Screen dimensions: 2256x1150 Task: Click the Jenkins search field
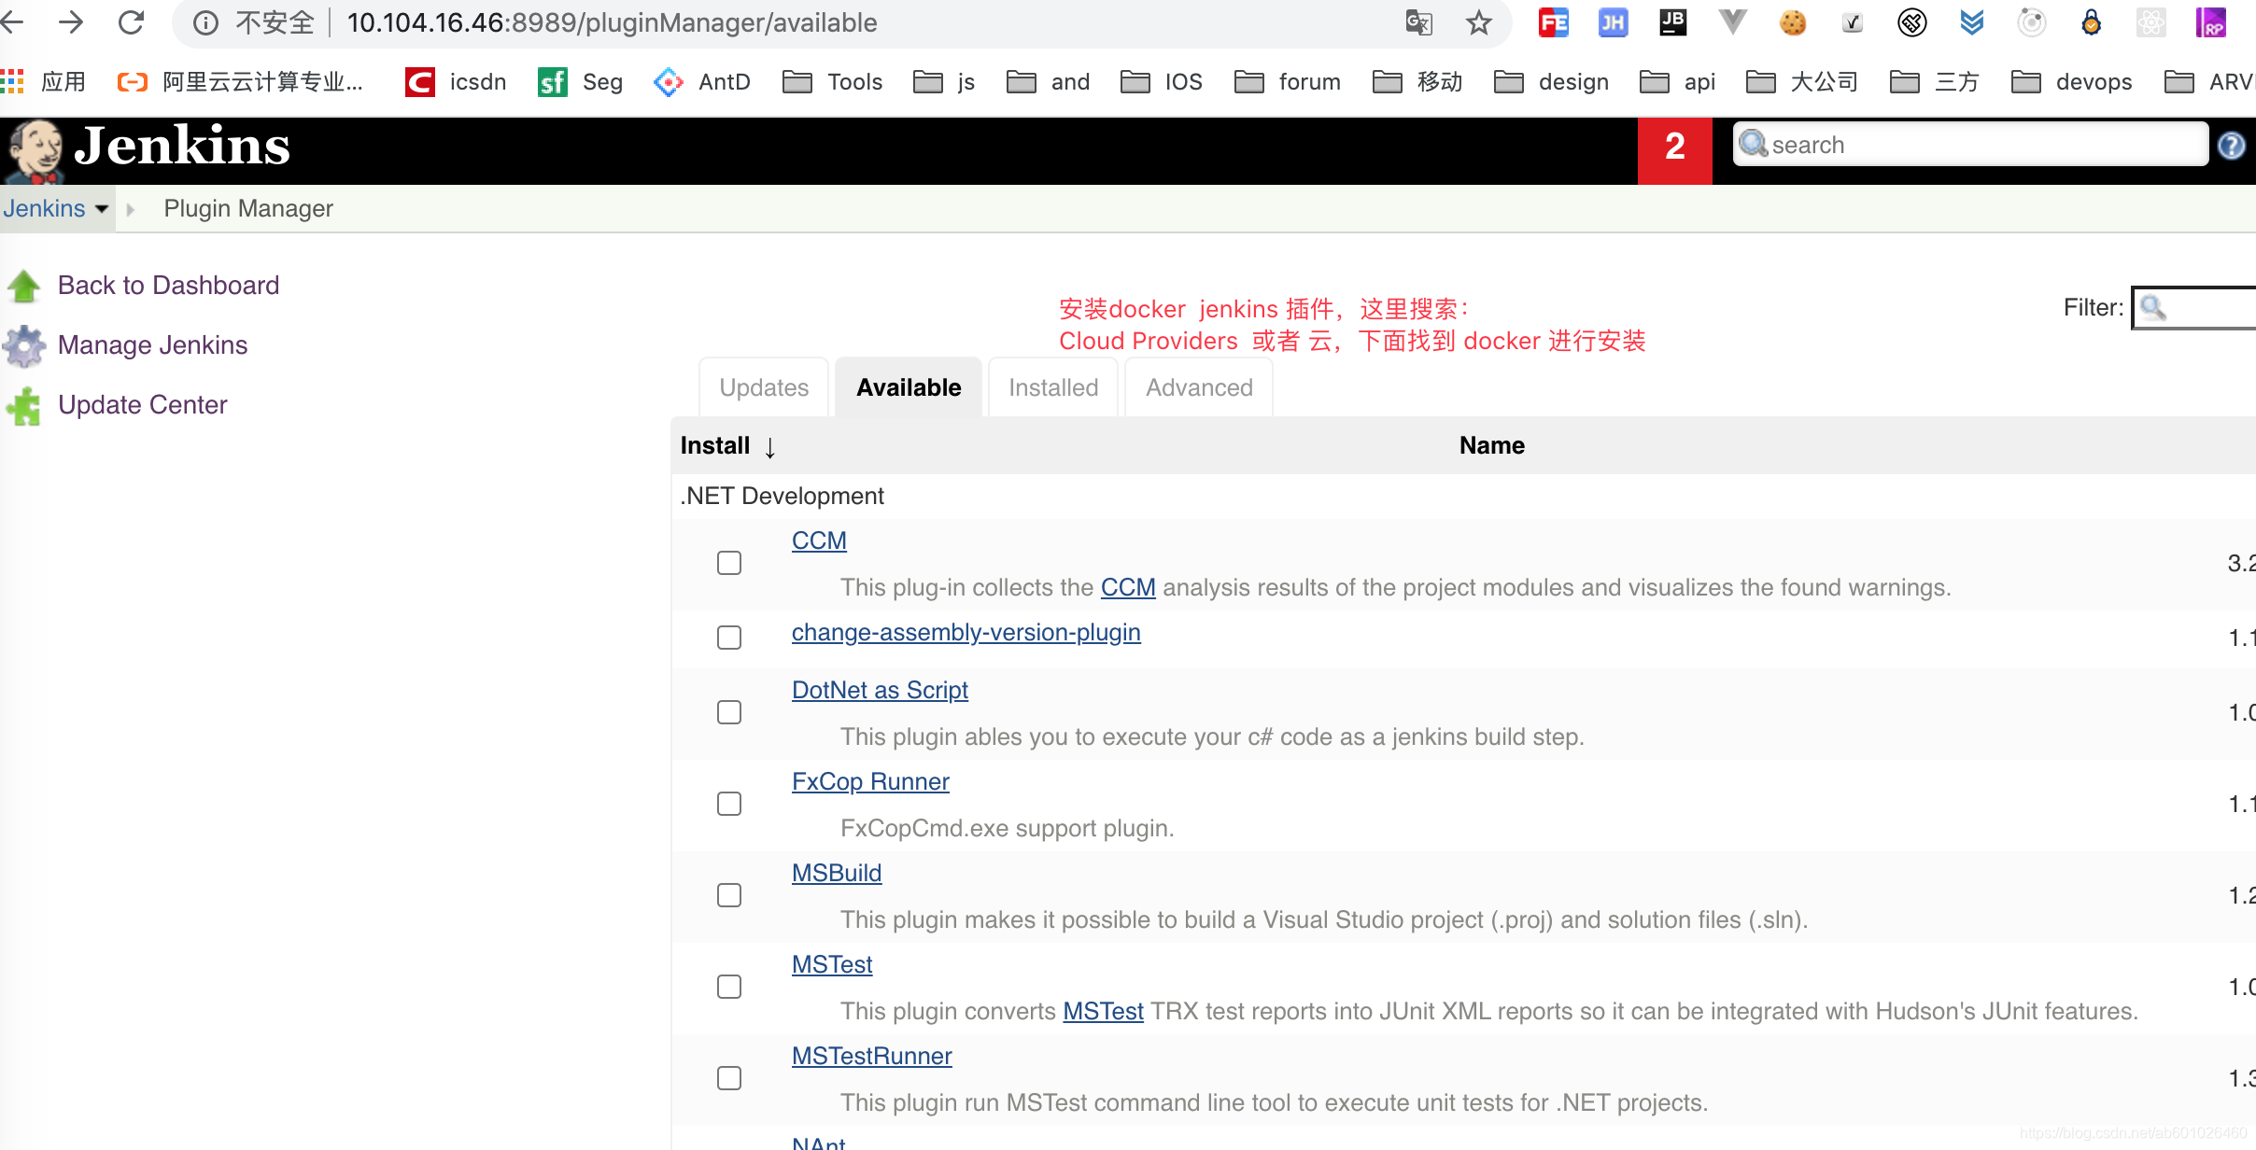[x=1970, y=145]
